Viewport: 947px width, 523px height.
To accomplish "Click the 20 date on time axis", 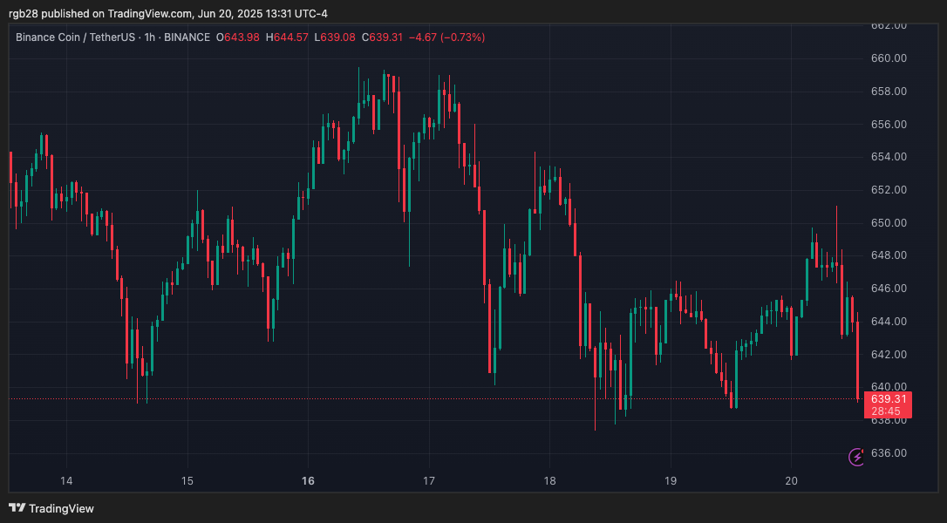I will tap(790, 481).
